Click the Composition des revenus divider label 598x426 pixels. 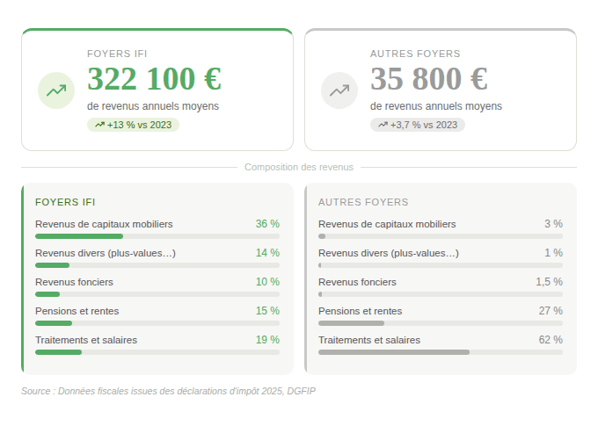click(x=299, y=167)
